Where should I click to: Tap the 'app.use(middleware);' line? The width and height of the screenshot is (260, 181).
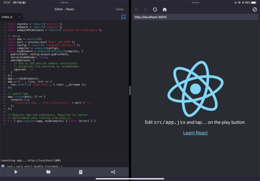click(x=23, y=79)
